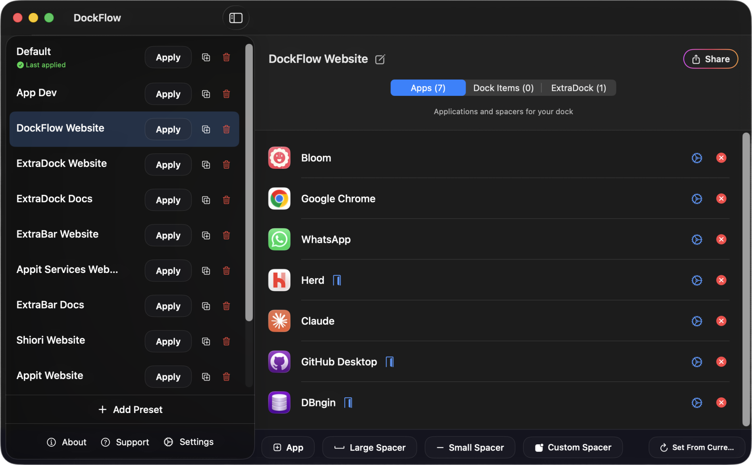The height and width of the screenshot is (465, 752).
Task: Duplicate the App Dev preset
Action: tap(206, 94)
